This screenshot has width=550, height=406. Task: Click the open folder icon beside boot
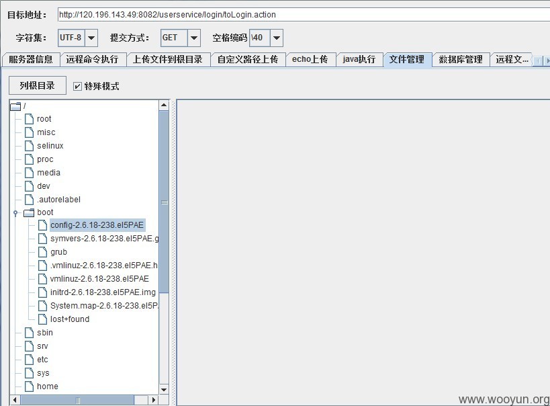(x=29, y=212)
